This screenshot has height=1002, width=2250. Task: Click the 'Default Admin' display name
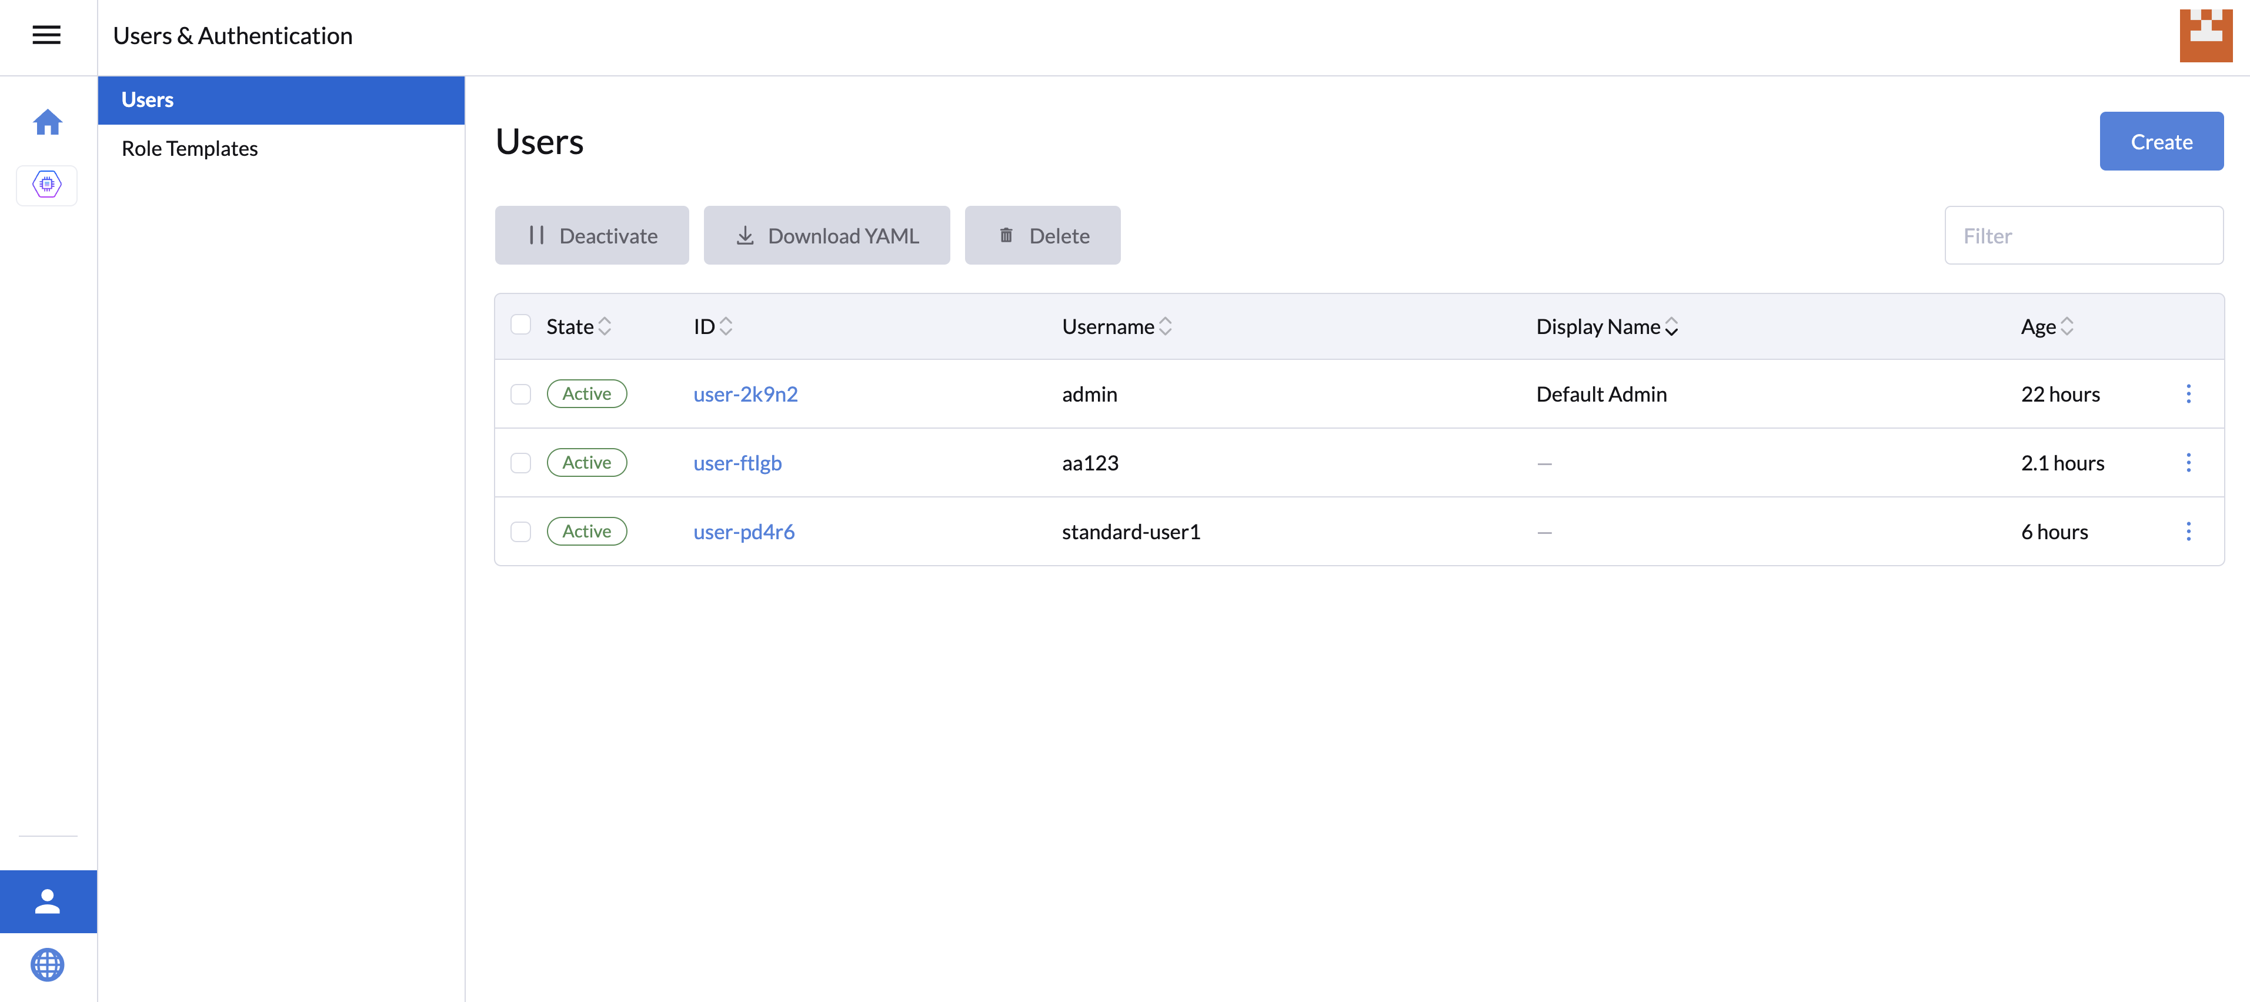point(1601,394)
